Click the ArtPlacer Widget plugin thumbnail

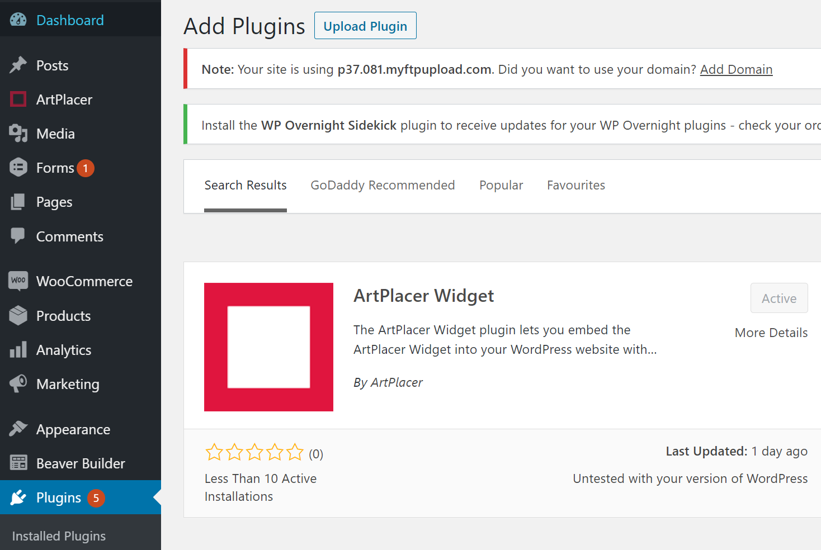pyautogui.click(x=268, y=347)
